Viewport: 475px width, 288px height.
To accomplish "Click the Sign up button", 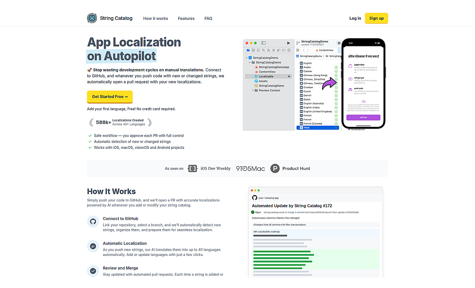I will point(376,18).
